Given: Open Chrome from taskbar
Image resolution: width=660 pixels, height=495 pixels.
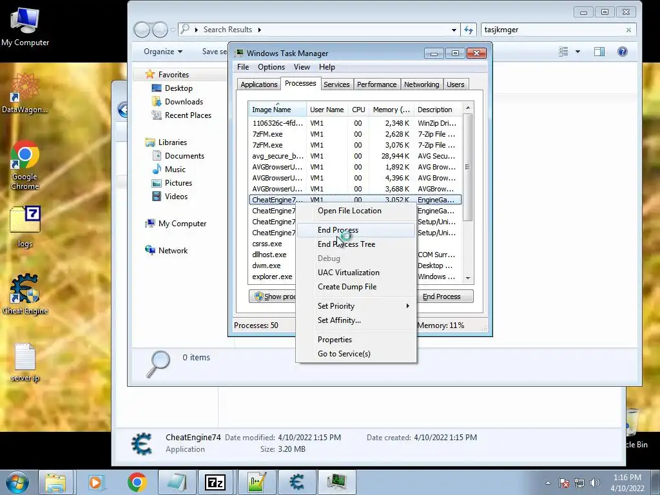Looking at the screenshot, I should 137,482.
